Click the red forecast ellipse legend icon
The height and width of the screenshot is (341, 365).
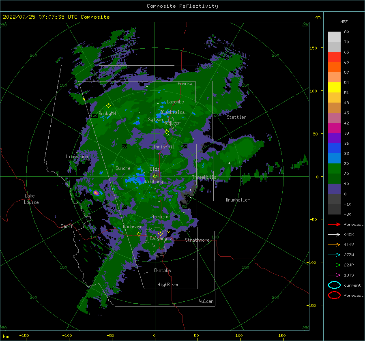(x=334, y=295)
